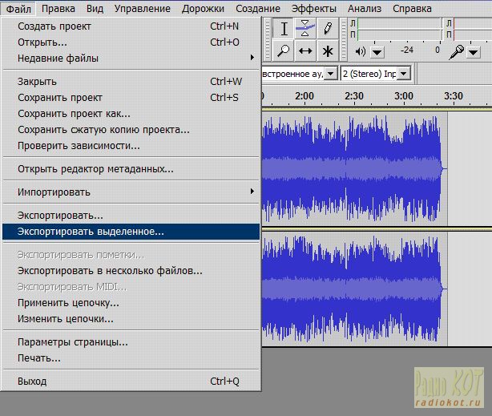Choose Выход to quit
Image resolution: width=492 pixels, height=416 pixels.
click(x=131, y=382)
